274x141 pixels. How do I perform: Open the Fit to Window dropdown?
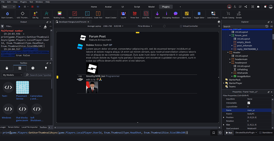click(x=145, y=26)
